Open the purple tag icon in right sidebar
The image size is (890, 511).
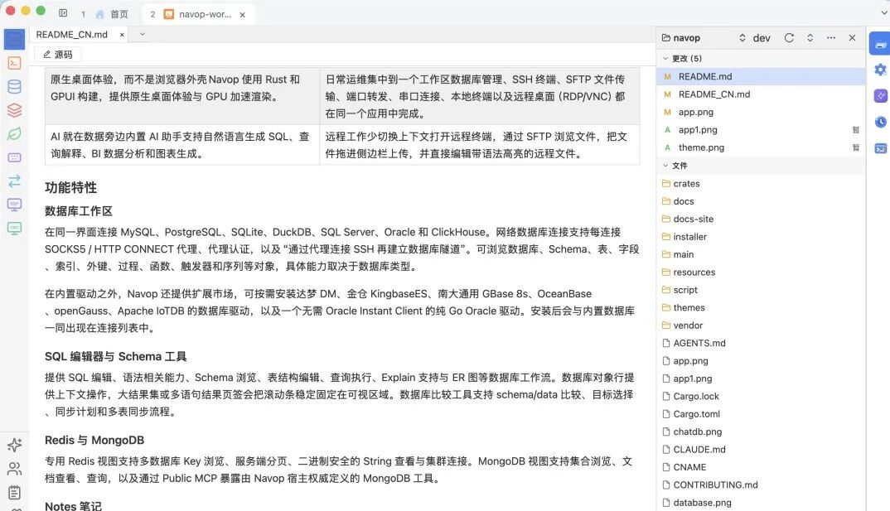880,96
